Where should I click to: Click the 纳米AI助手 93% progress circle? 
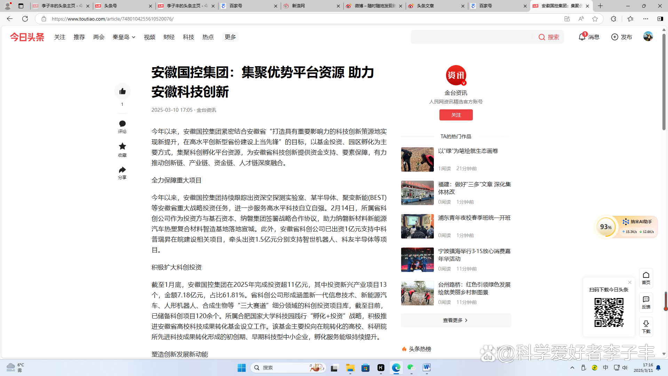[x=606, y=227]
